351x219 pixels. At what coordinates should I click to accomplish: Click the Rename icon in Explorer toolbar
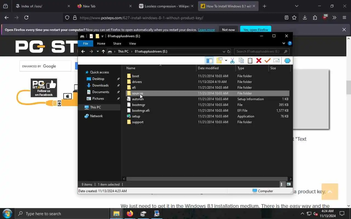[x=276, y=60]
